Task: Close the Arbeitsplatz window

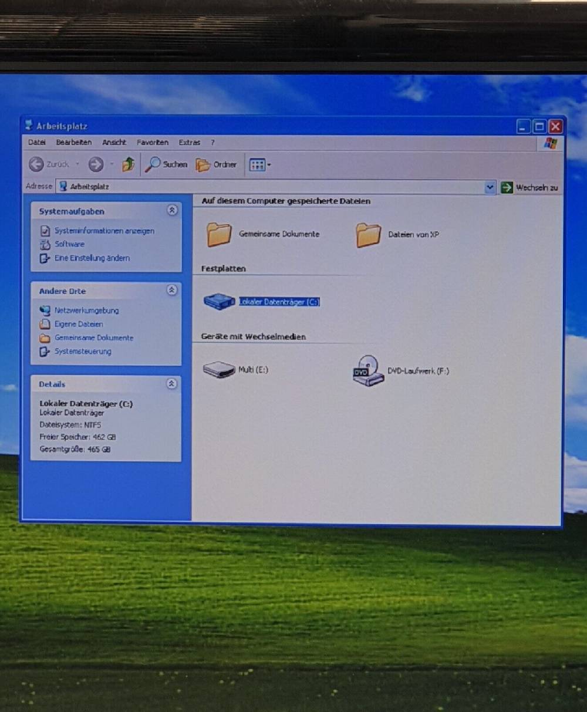Action: coord(555,126)
